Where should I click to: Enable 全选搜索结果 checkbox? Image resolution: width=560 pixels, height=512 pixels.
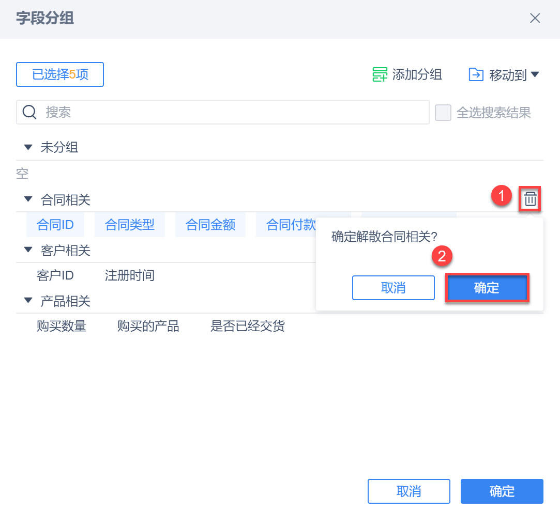click(443, 113)
